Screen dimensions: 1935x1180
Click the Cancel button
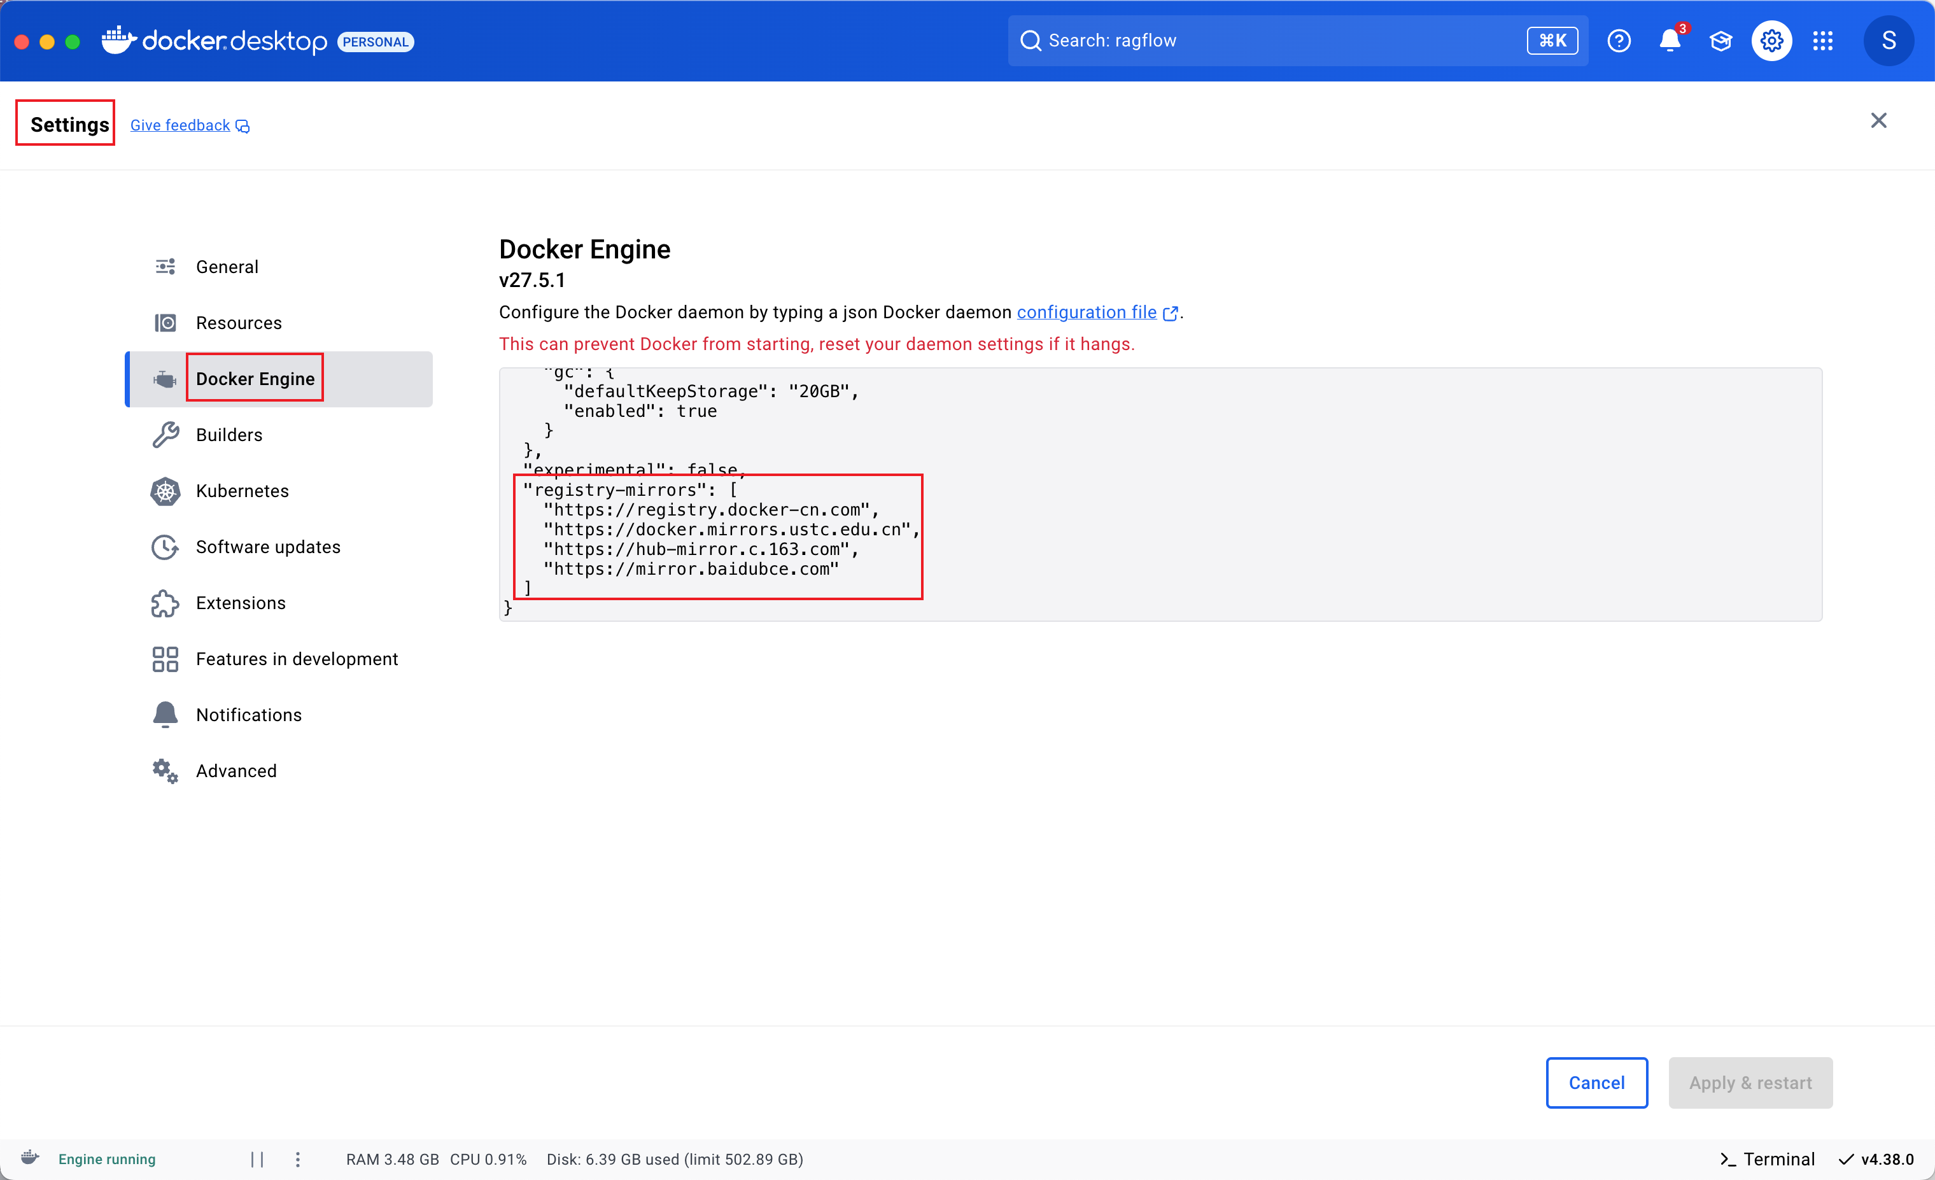(x=1596, y=1083)
